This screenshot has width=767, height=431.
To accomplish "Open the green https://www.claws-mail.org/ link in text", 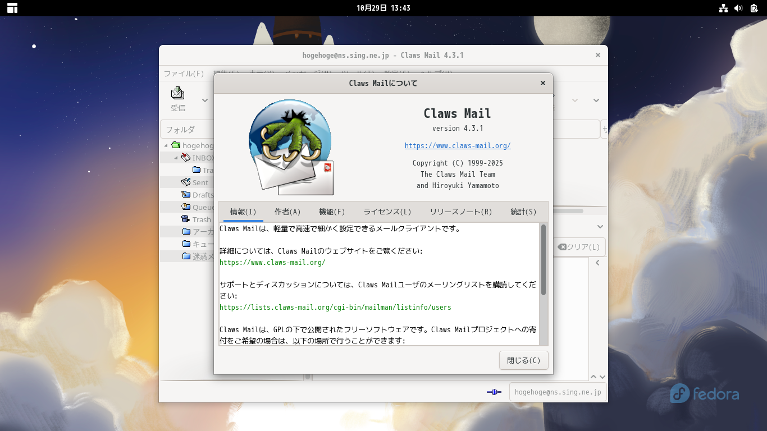I will click(272, 263).
